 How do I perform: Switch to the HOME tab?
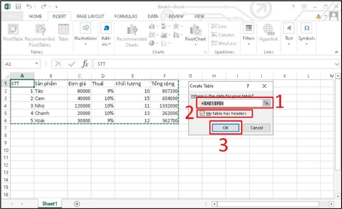click(x=35, y=16)
